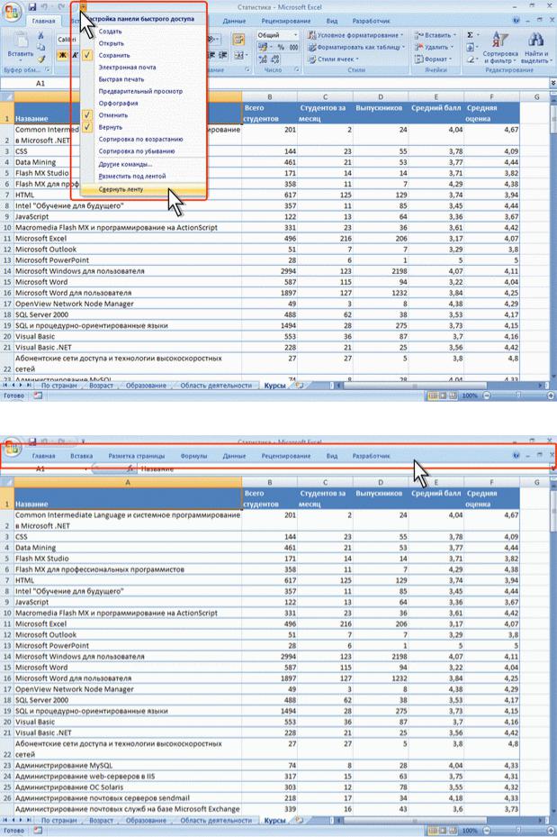
Task: Click the zoom slider in the lower status bar
Action: coord(518,831)
